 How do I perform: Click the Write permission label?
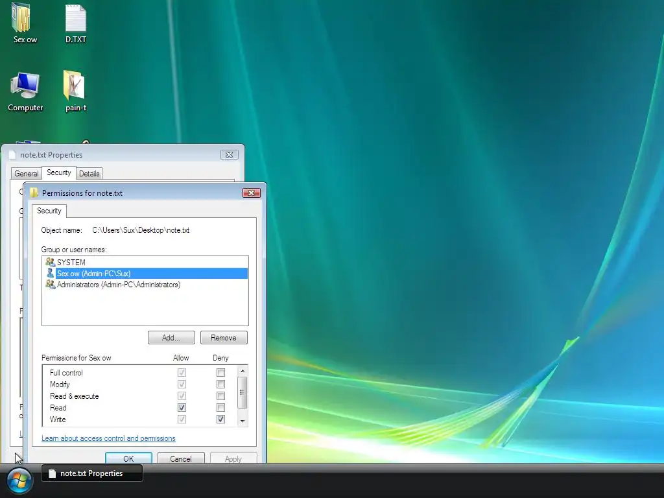click(x=58, y=420)
